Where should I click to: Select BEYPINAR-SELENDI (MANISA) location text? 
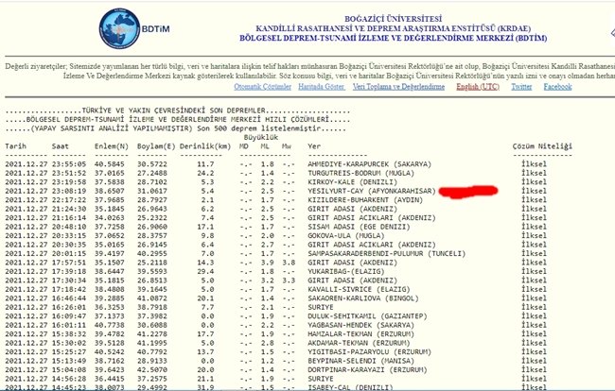coord(360,361)
